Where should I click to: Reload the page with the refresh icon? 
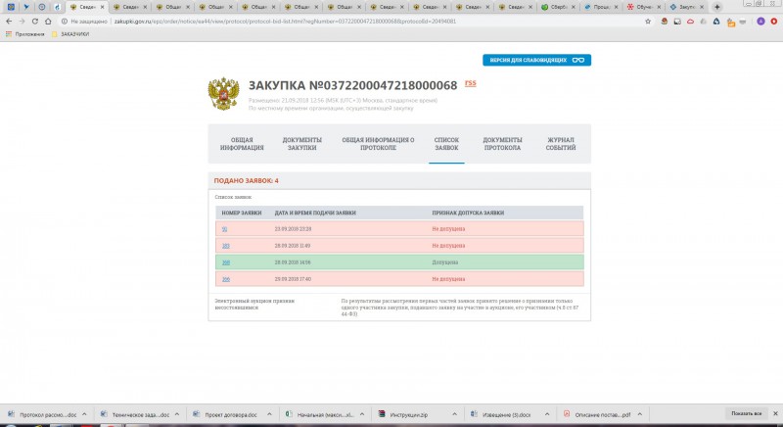[35, 22]
